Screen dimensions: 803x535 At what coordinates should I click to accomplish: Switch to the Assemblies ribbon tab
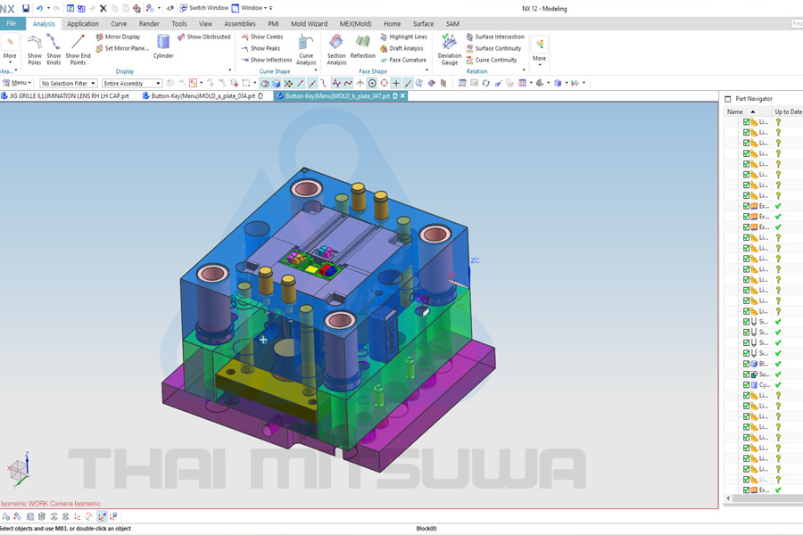coord(240,23)
